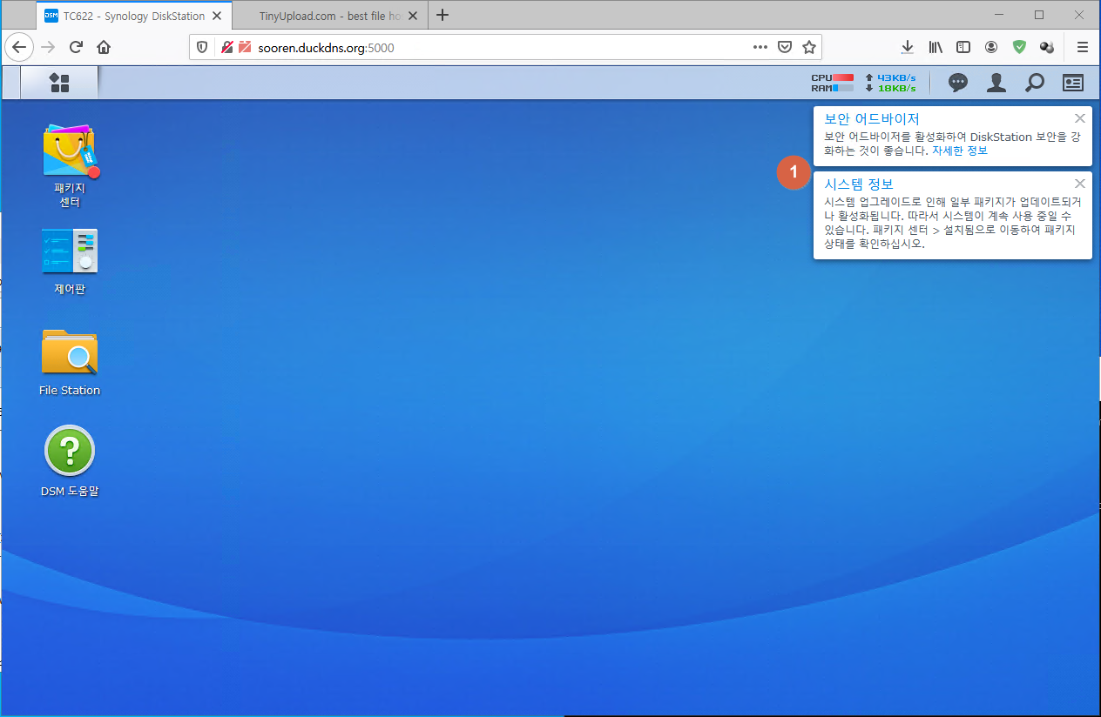Open the user account options icon

tap(996, 83)
